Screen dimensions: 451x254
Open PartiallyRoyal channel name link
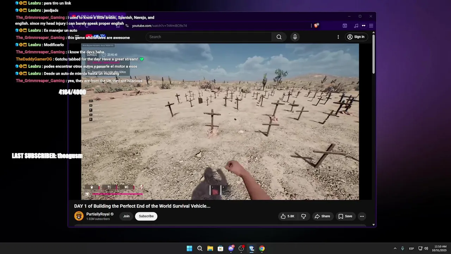98,214
